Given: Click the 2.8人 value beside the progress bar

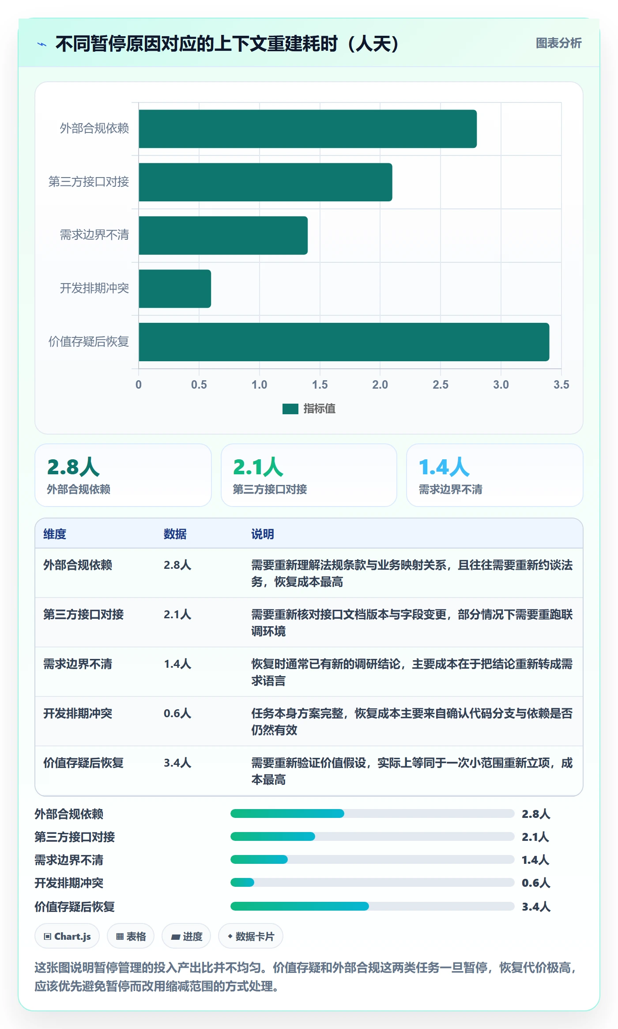Looking at the screenshot, I should pyautogui.click(x=536, y=814).
